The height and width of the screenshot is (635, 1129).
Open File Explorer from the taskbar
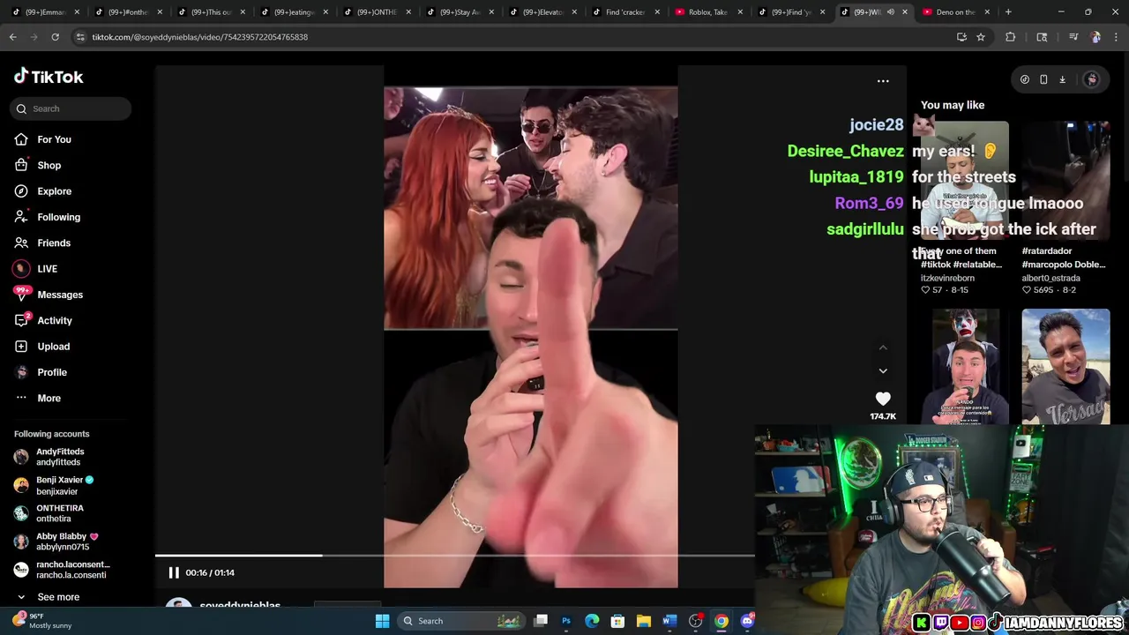click(x=644, y=621)
